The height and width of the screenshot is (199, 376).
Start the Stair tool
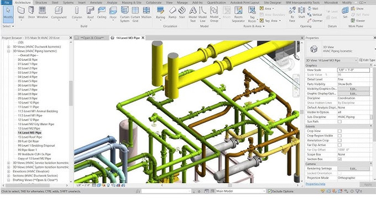pos(182,13)
